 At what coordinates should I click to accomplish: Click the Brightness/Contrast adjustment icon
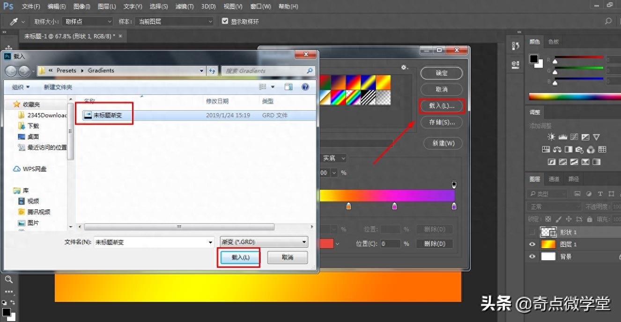551,137
